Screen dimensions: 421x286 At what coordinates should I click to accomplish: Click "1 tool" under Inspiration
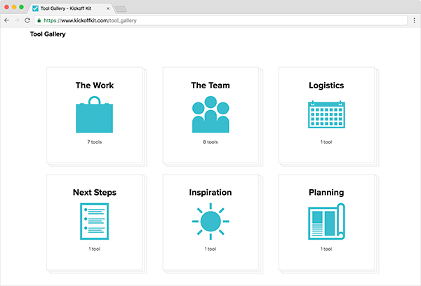click(210, 249)
